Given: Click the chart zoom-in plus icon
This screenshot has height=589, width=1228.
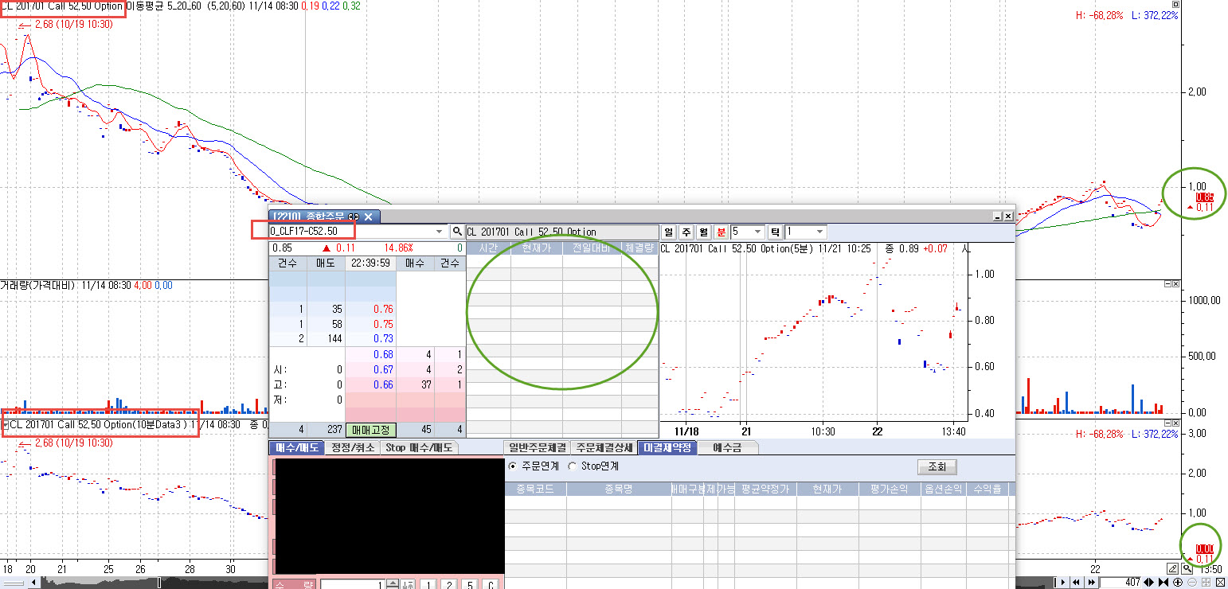Looking at the screenshot, I should point(1178,583).
